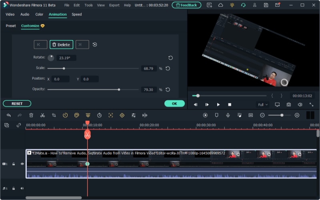Viewport: 320px width, 200px height.
Task: Click the Redo arrow in timeline toolbar
Action: tap(20, 115)
